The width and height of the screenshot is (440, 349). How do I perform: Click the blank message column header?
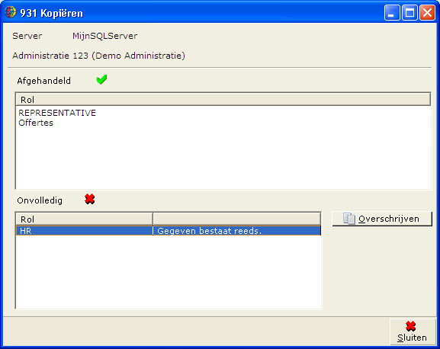click(237, 219)
